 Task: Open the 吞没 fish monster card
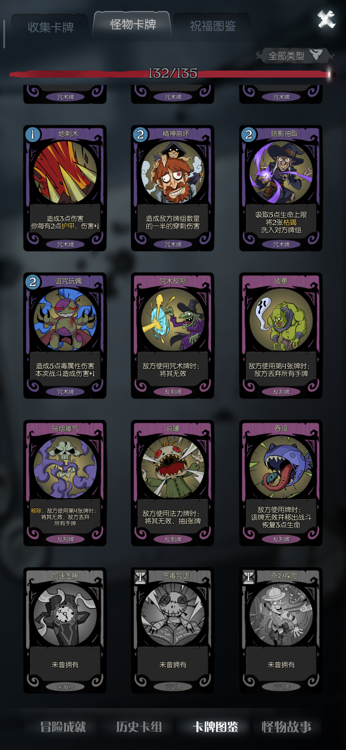(281, 483)
